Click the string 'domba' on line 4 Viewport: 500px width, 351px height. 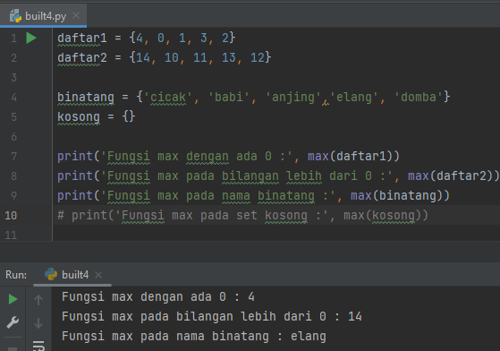pos(419,97)
